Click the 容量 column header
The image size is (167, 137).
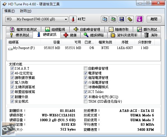coord(51,42)
